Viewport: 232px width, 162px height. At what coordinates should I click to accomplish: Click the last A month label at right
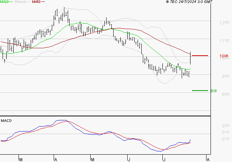coord(208,160)
